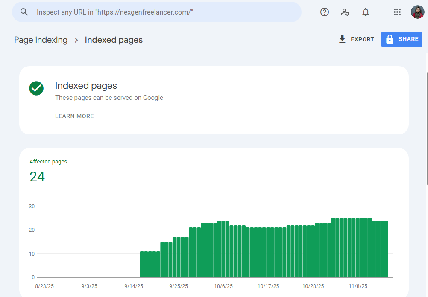The width and height of the screenshot is (428, 297).
Task: Click the EXPORT button
Action: (x=356, y=39)
